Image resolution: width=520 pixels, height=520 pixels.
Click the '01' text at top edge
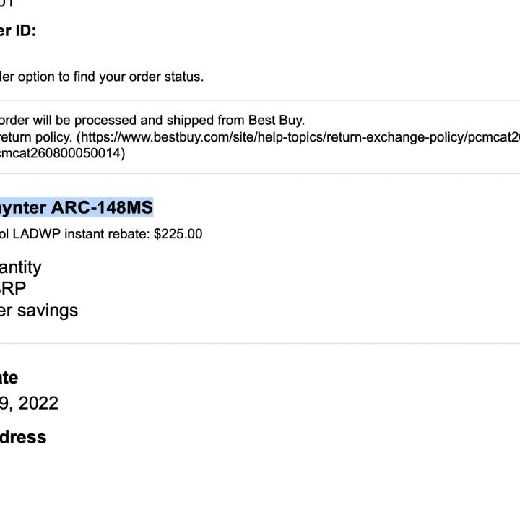coord(7,4)
